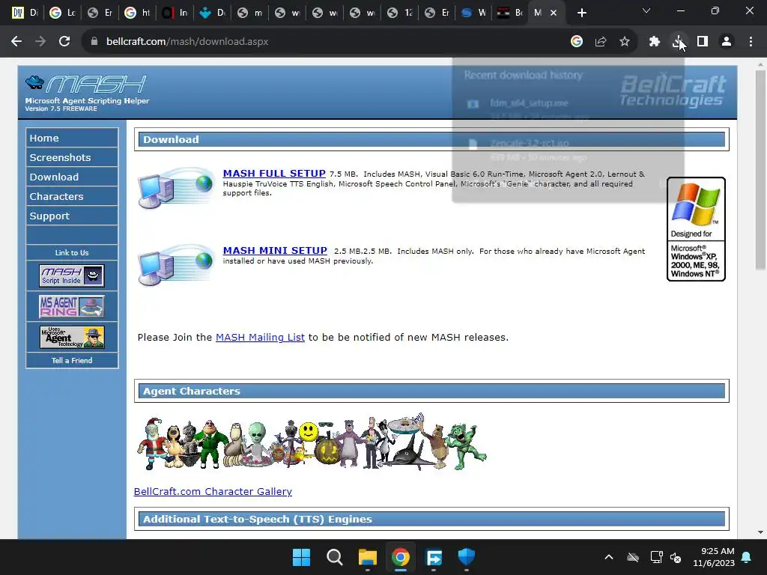Screen dimensions: 767x575
Task: Switch to the 'Bc' tab
Action: [511, 13]
